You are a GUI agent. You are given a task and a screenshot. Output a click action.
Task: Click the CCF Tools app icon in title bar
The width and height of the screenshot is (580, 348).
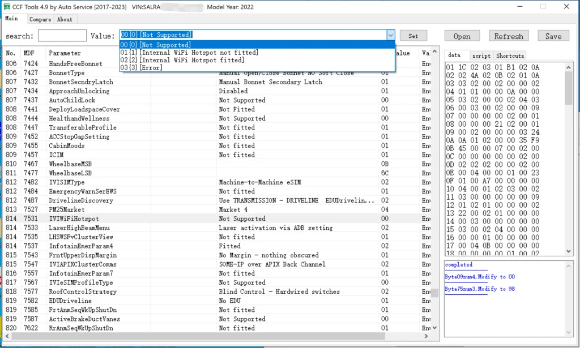click(7, 7)
